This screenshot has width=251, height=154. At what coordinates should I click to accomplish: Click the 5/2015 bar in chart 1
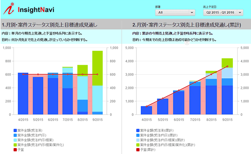pos(38,96)
